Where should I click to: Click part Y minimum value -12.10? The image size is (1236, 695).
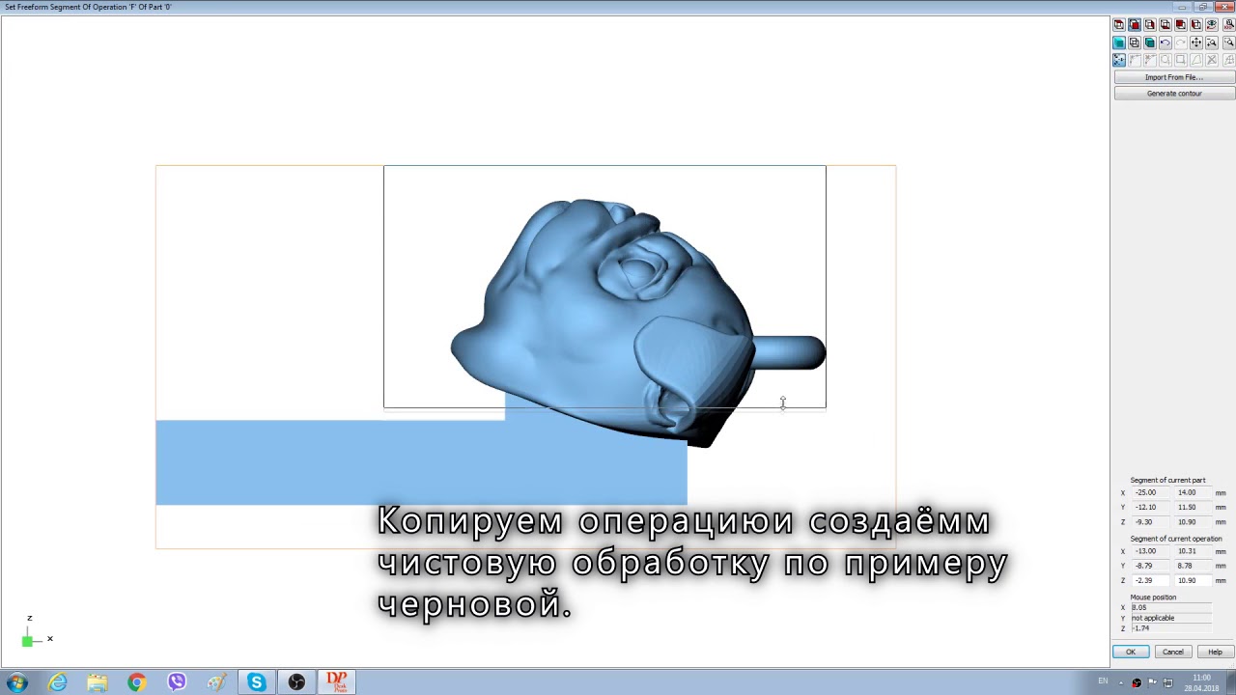pyautogui.click(x=1150, y=507)
